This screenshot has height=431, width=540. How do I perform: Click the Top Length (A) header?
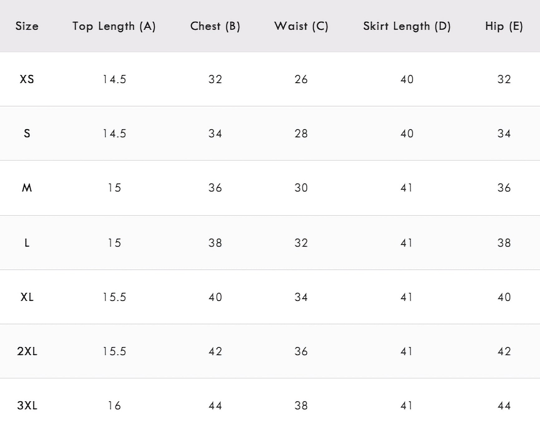click(114, 26)
